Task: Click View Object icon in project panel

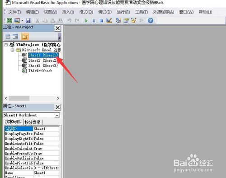Action: click(x=15, y=37)
